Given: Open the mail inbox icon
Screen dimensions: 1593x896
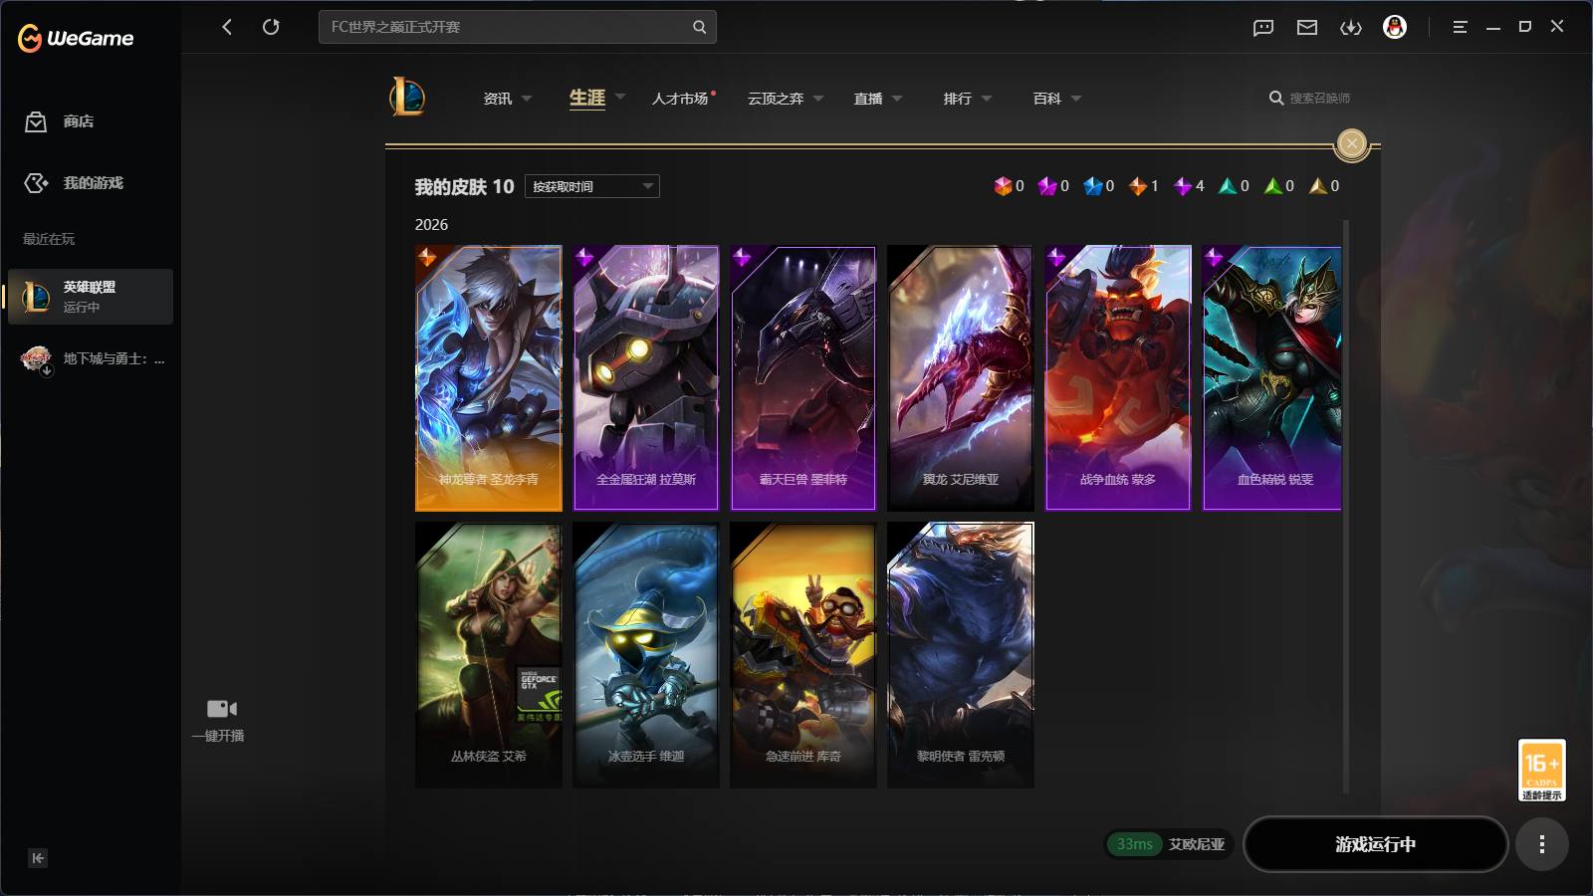Looking at the screenshot, I should pos(1307,28).
